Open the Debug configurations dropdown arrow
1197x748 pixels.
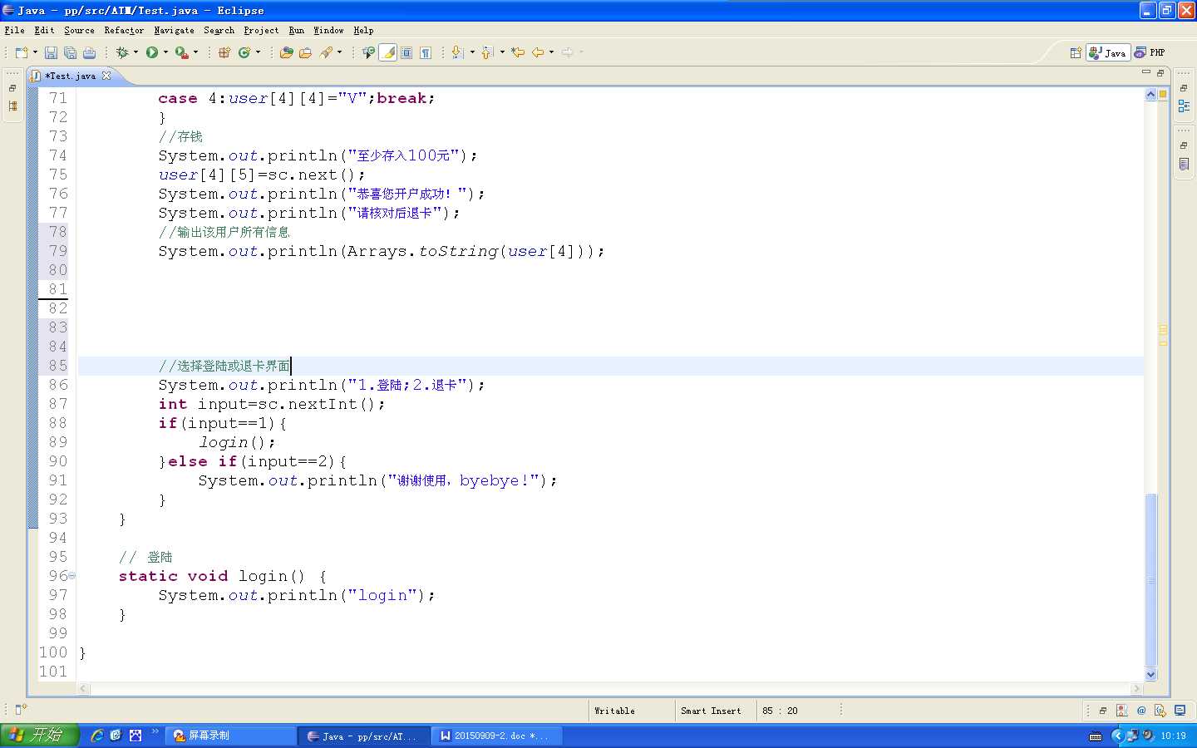[135, 52]
